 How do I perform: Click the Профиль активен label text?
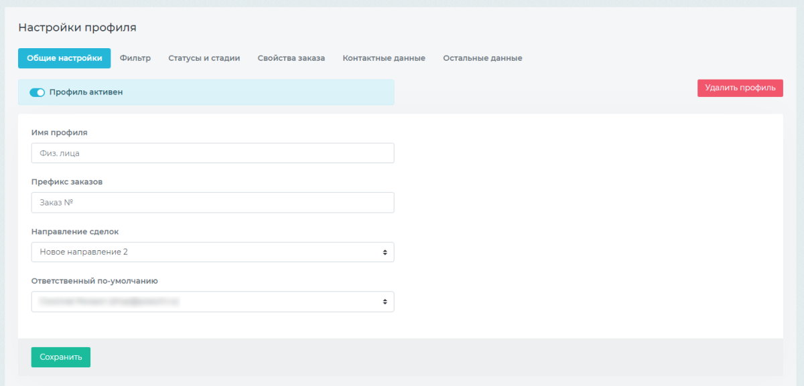pyautogui.click(x=86, y=92)
